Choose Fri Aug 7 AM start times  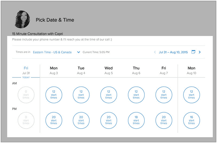[x=164, y=95]
